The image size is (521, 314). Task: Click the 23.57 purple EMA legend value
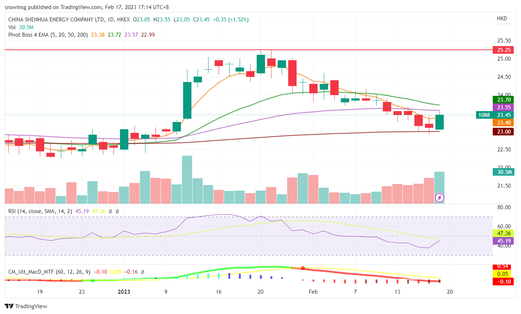pos(131,35)
